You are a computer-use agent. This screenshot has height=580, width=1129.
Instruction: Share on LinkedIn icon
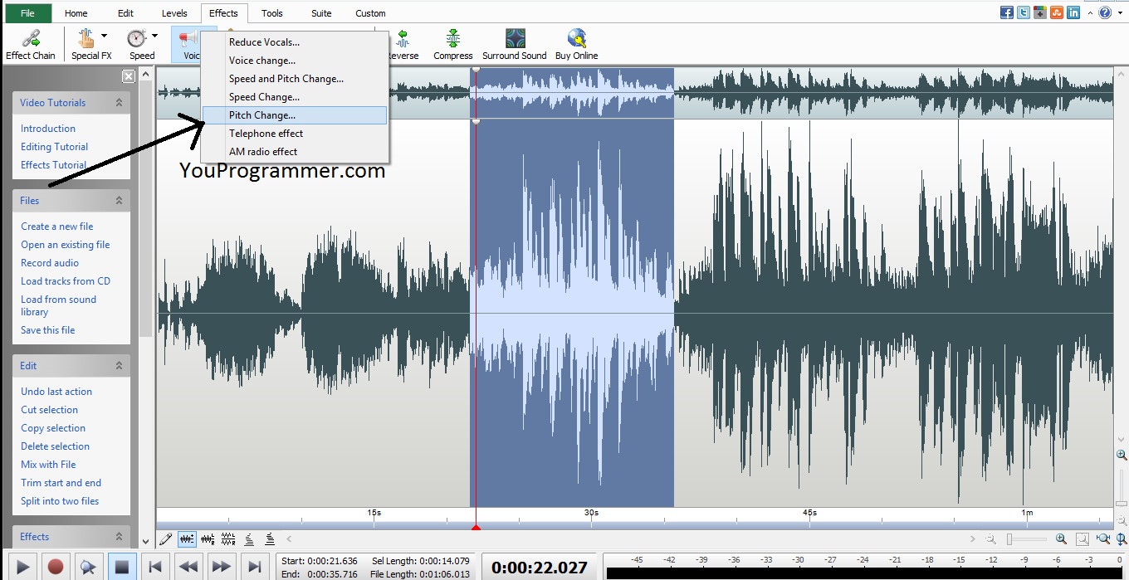click(x=1073, y=12)
